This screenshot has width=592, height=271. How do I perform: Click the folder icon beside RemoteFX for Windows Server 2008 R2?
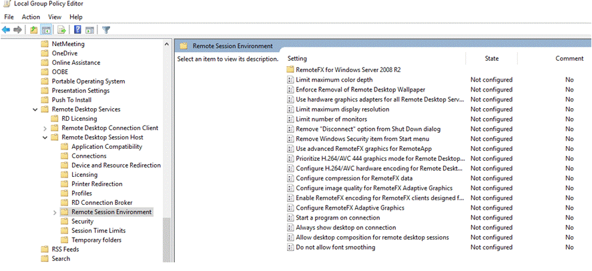[290, 69]
